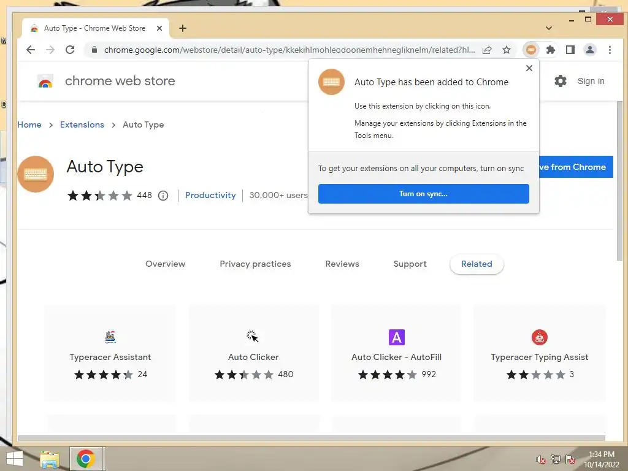
Task: Switch to the Support tab
Action: click(410, 264)
